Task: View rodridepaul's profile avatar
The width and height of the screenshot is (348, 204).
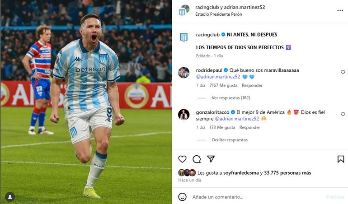Action: point(184,73)
